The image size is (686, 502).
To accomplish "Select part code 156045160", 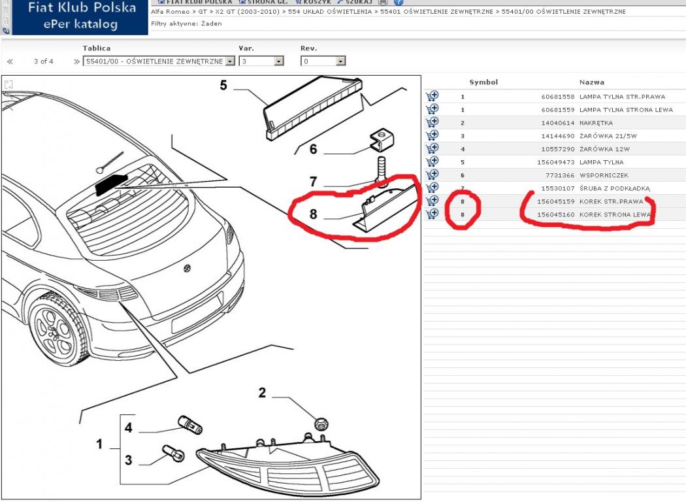I will (x=555, y=215).
